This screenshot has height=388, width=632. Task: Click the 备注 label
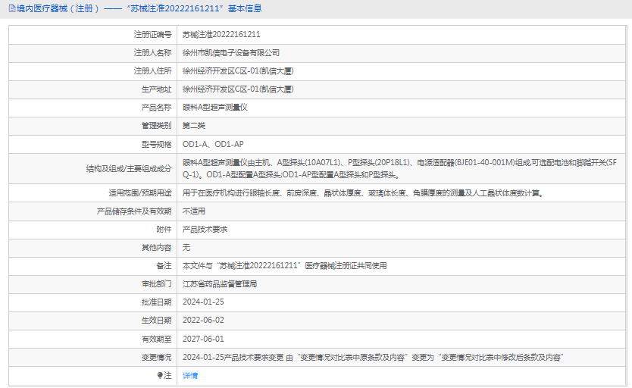tap(164, 265)
